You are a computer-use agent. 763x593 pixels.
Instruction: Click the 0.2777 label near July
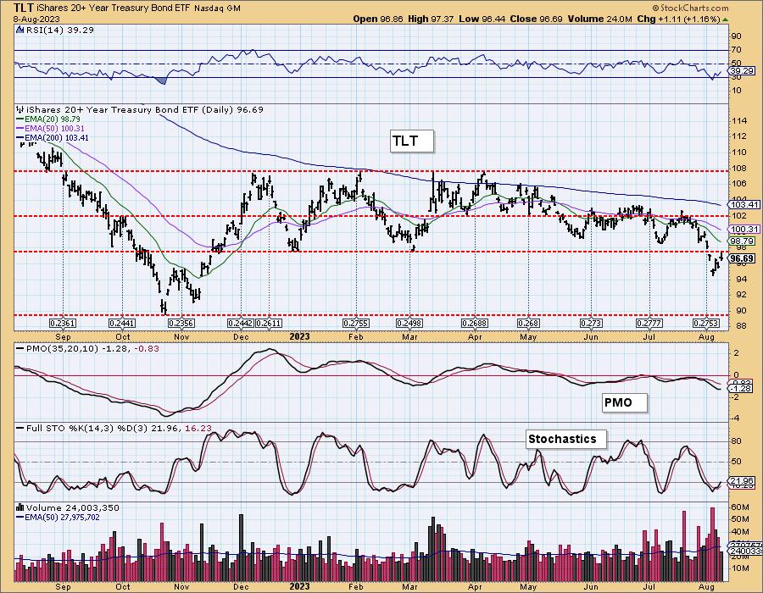(x=649, y=324)
